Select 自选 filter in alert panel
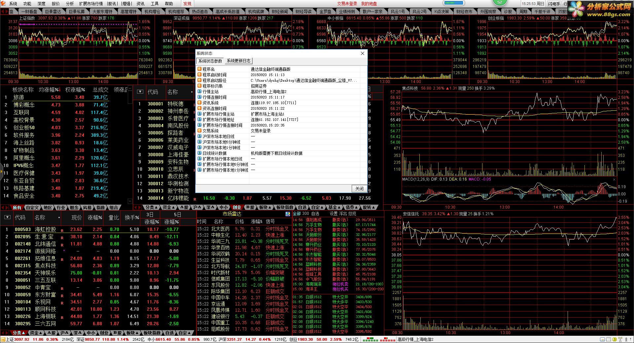This screenshot has height=343, width=634. [315, 214]
